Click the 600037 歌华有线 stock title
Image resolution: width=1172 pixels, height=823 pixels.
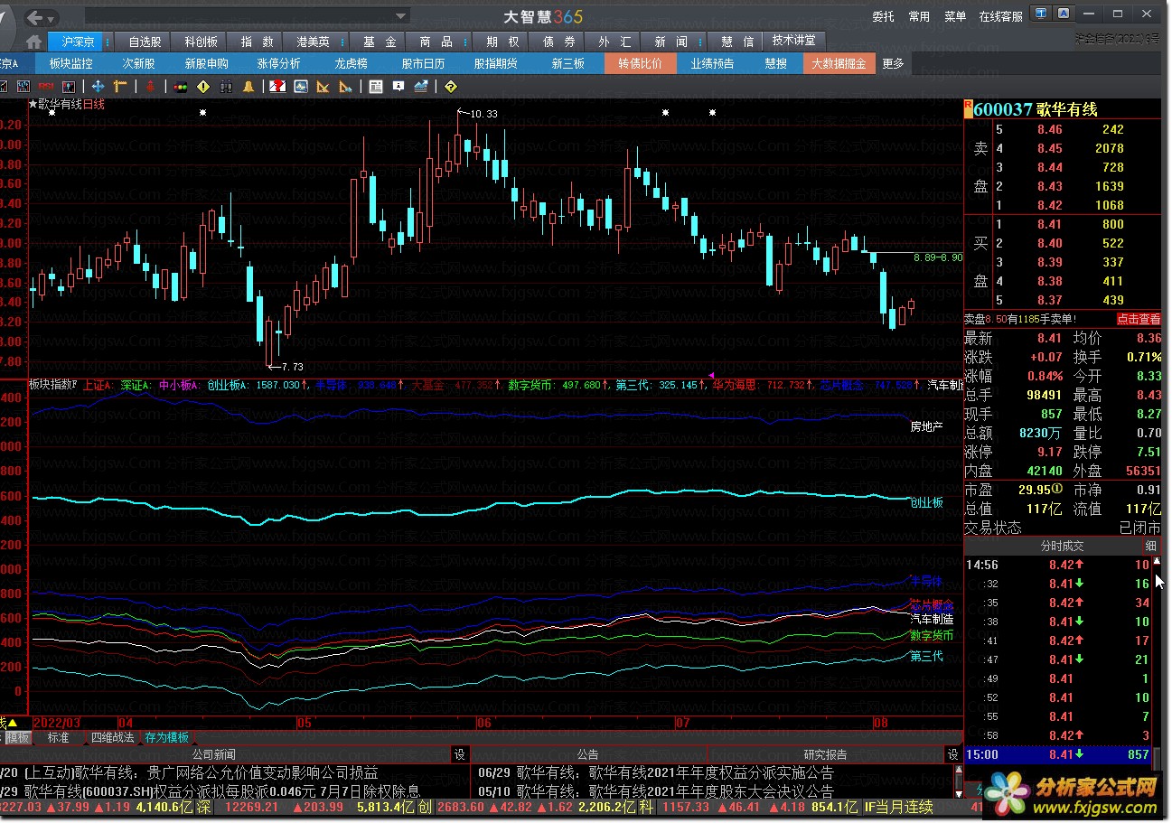[1036, 109]
